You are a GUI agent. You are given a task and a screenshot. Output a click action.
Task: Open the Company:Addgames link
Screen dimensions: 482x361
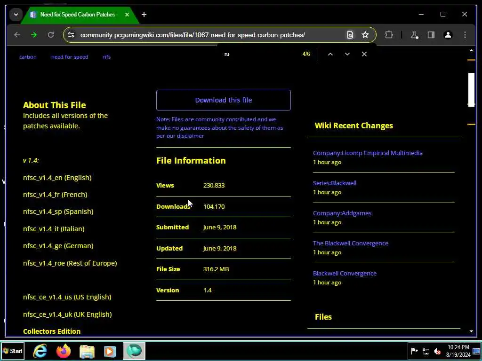342,213
